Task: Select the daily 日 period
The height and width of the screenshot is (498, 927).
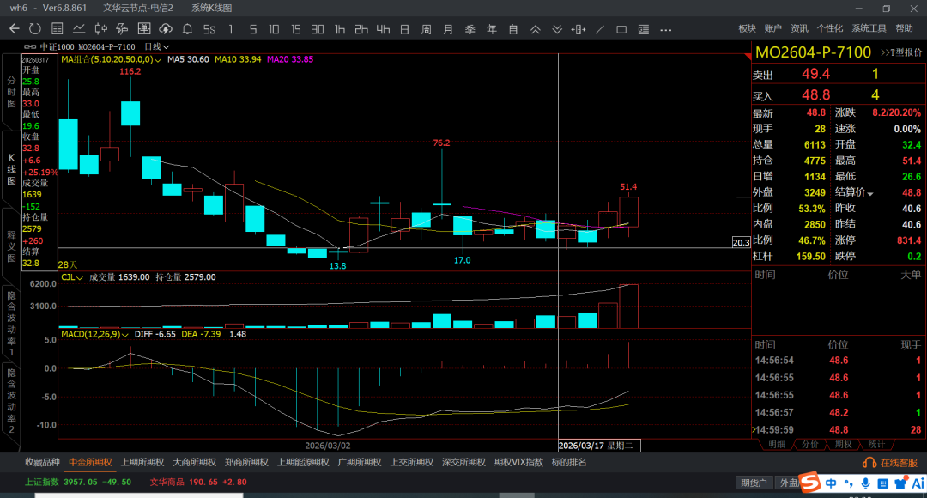Action: point(404,29)
